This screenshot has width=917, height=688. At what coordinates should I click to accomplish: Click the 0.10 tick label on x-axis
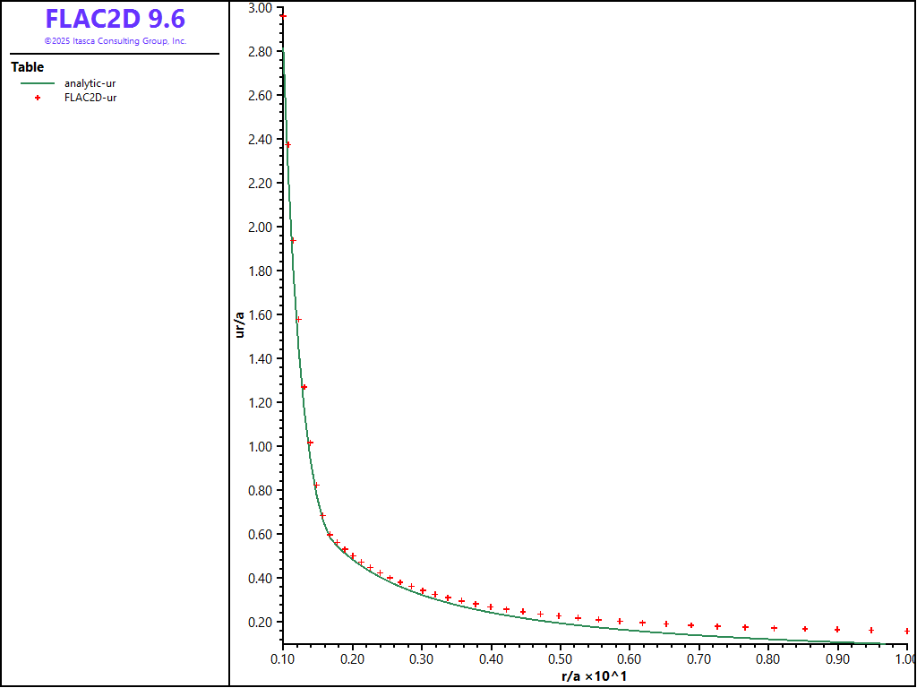point(283,659)
